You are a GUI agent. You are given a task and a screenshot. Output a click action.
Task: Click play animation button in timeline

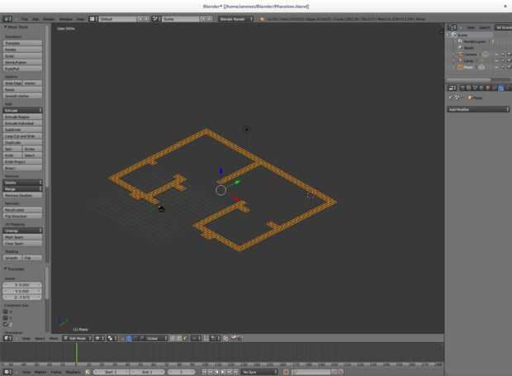pyautogui.click(x=223, y=372)
